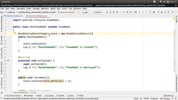The height and width of the screenshot is (100, 178).
Task: Open the 4 spaces indent selector
Action: coord(154,99)
